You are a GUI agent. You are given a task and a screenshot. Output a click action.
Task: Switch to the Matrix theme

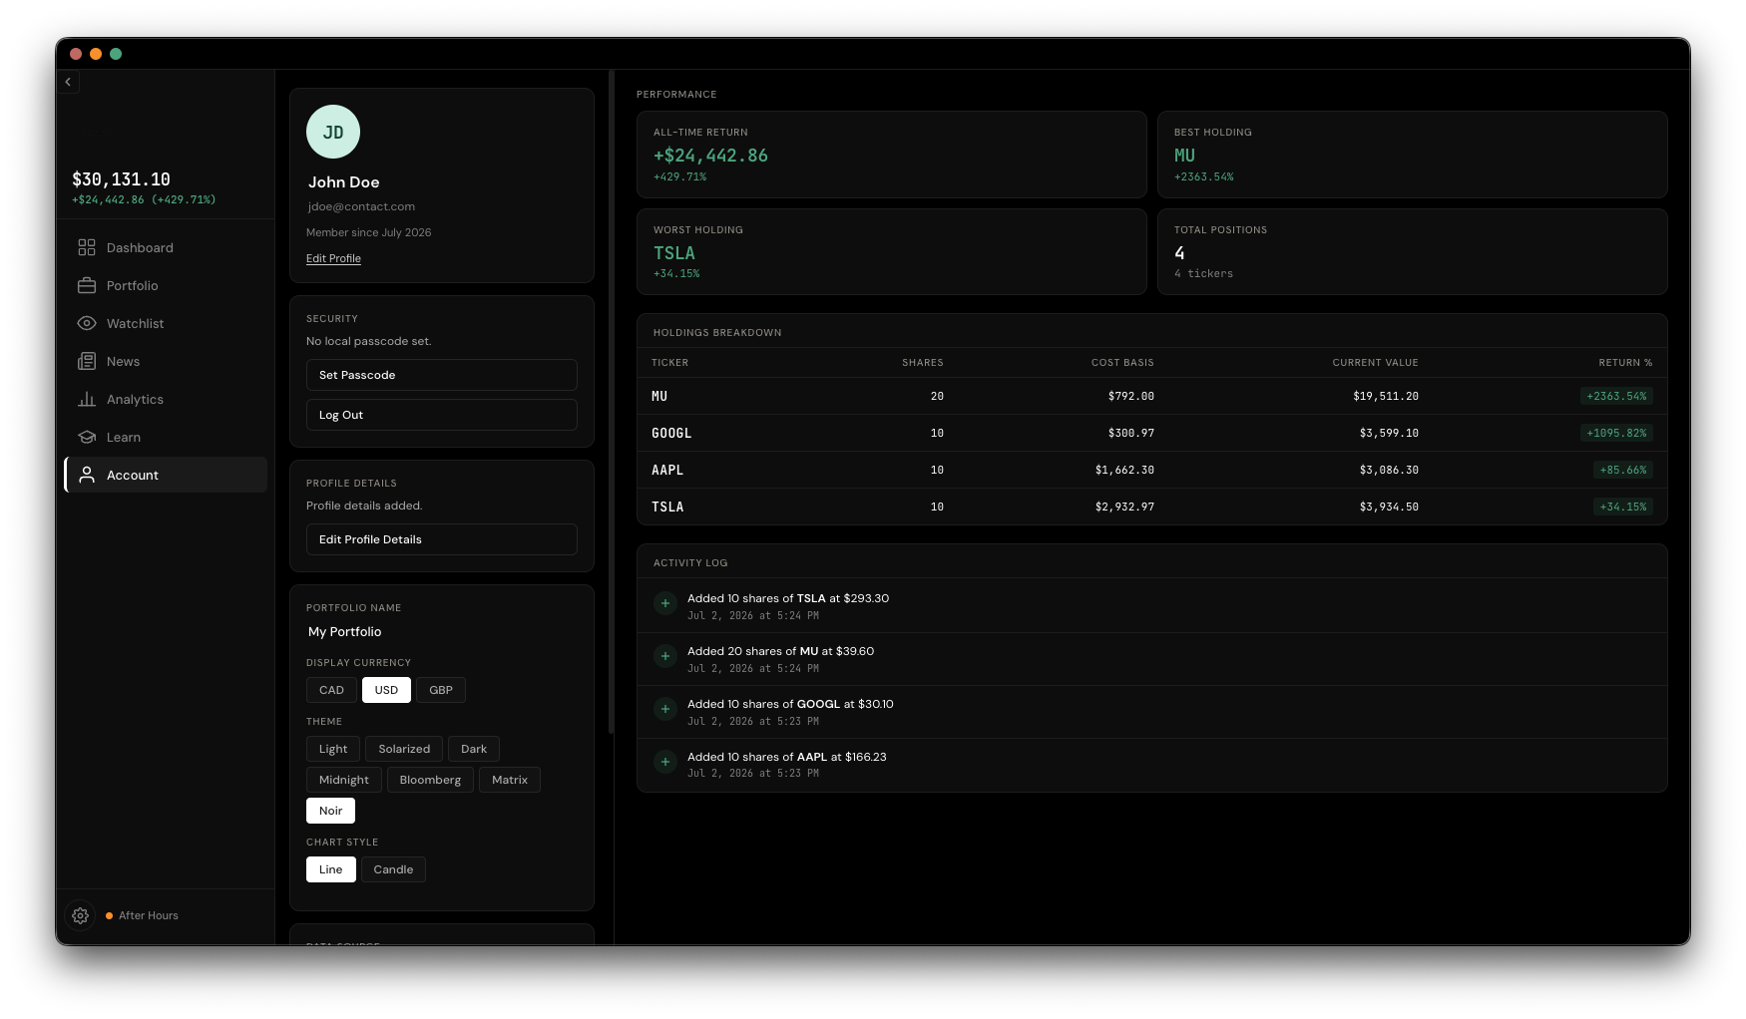coord(510,780)
